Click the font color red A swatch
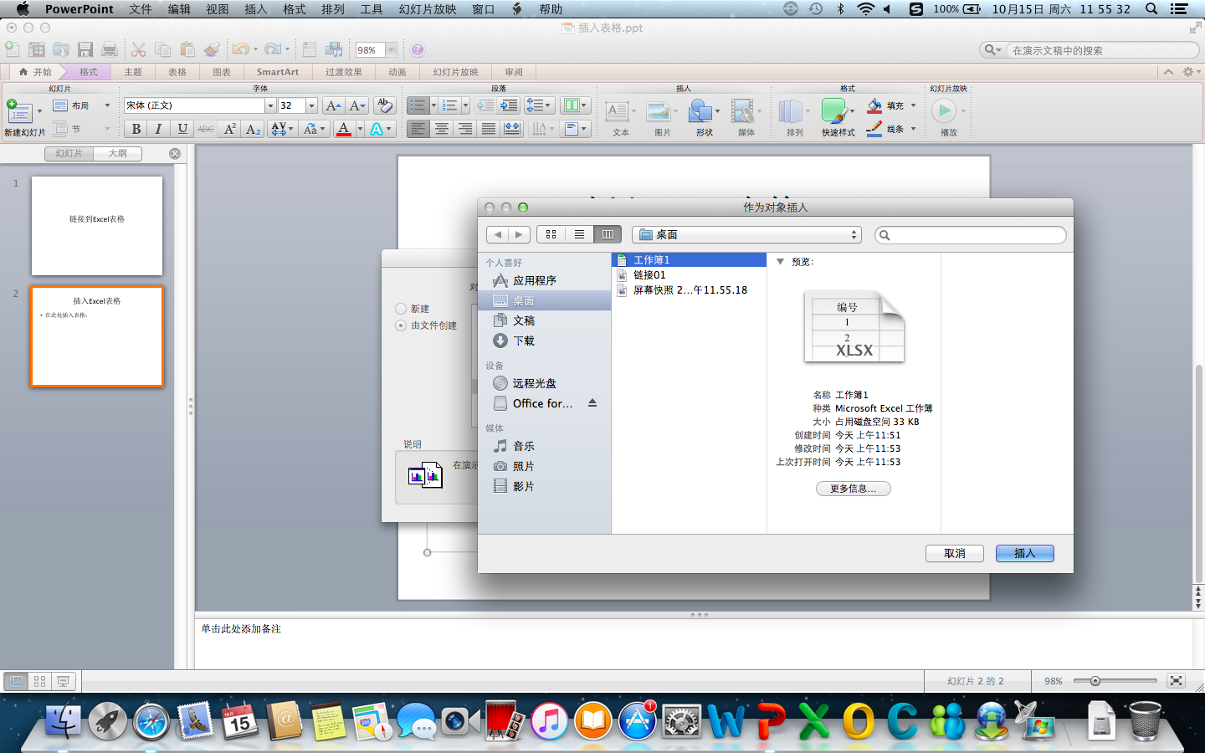The image size is (1205, 753). click(343, 129)
